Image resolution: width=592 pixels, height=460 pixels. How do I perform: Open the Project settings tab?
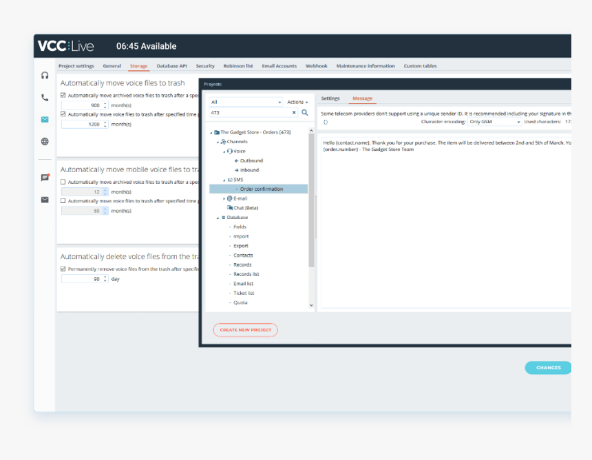coord(76,65)
